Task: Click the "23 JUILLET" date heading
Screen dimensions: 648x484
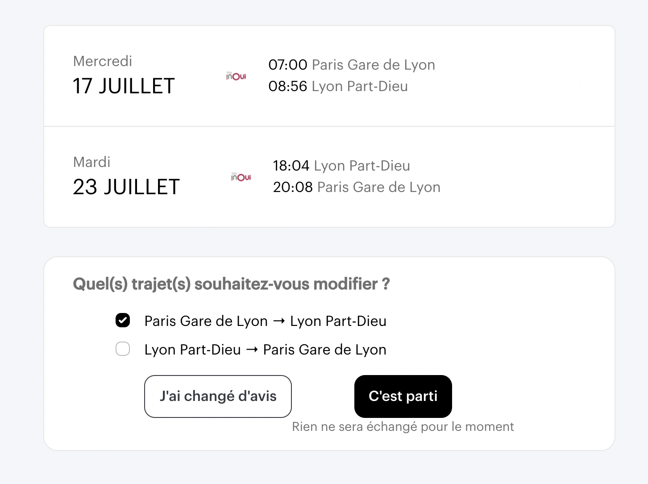Action: (126, 187)
